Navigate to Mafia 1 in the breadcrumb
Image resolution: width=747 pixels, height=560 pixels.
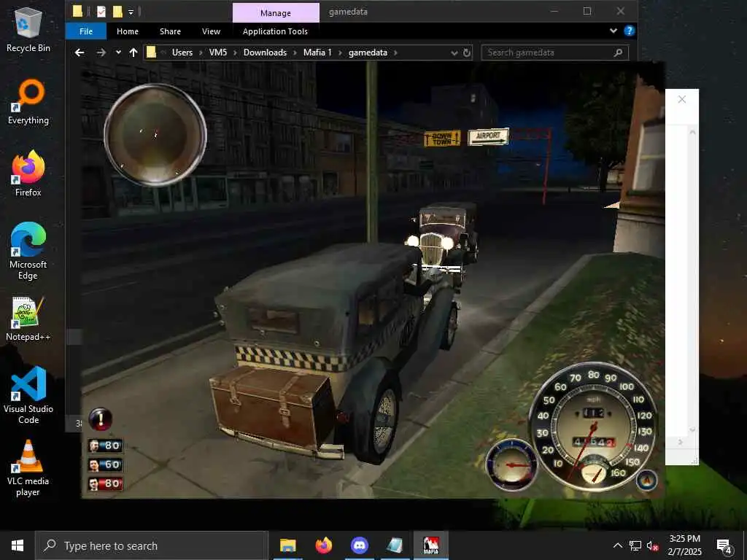(317, 52)
